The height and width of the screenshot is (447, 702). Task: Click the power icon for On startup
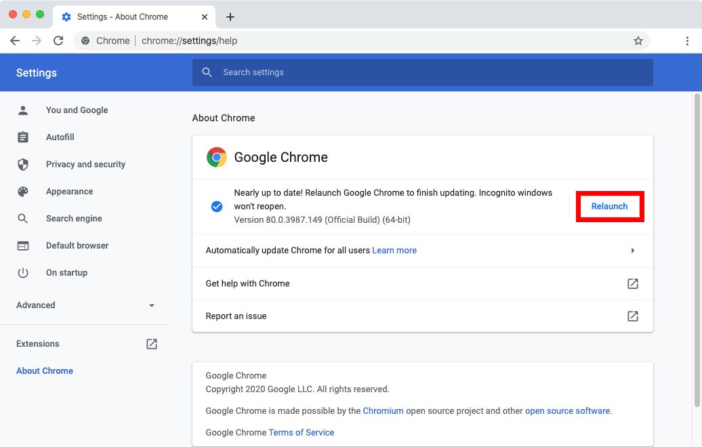[x=23, y=272]
